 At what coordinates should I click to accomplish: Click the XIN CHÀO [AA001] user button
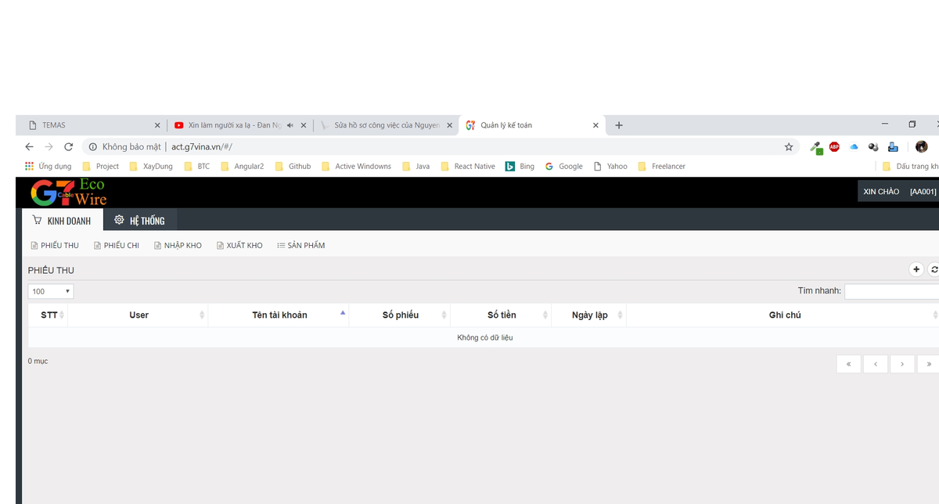coord(899,192)
